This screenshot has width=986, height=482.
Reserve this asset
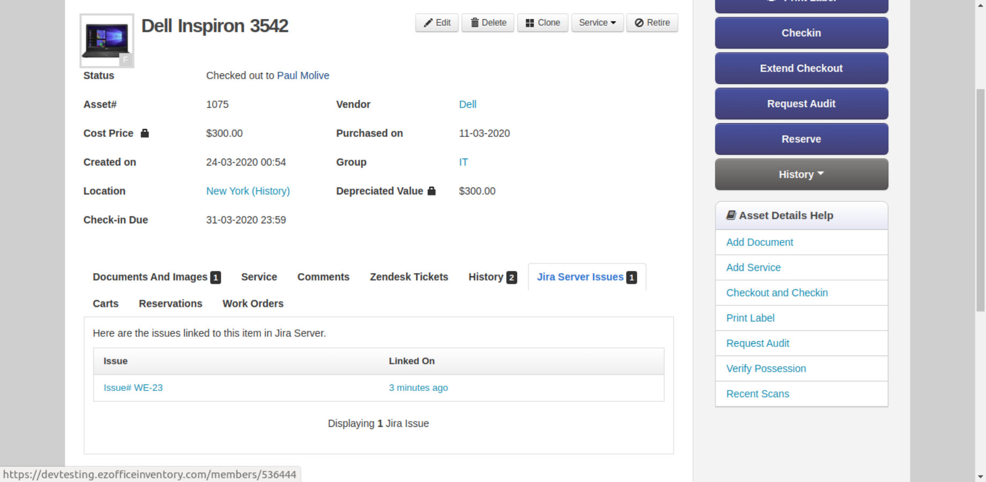[801, 139]
